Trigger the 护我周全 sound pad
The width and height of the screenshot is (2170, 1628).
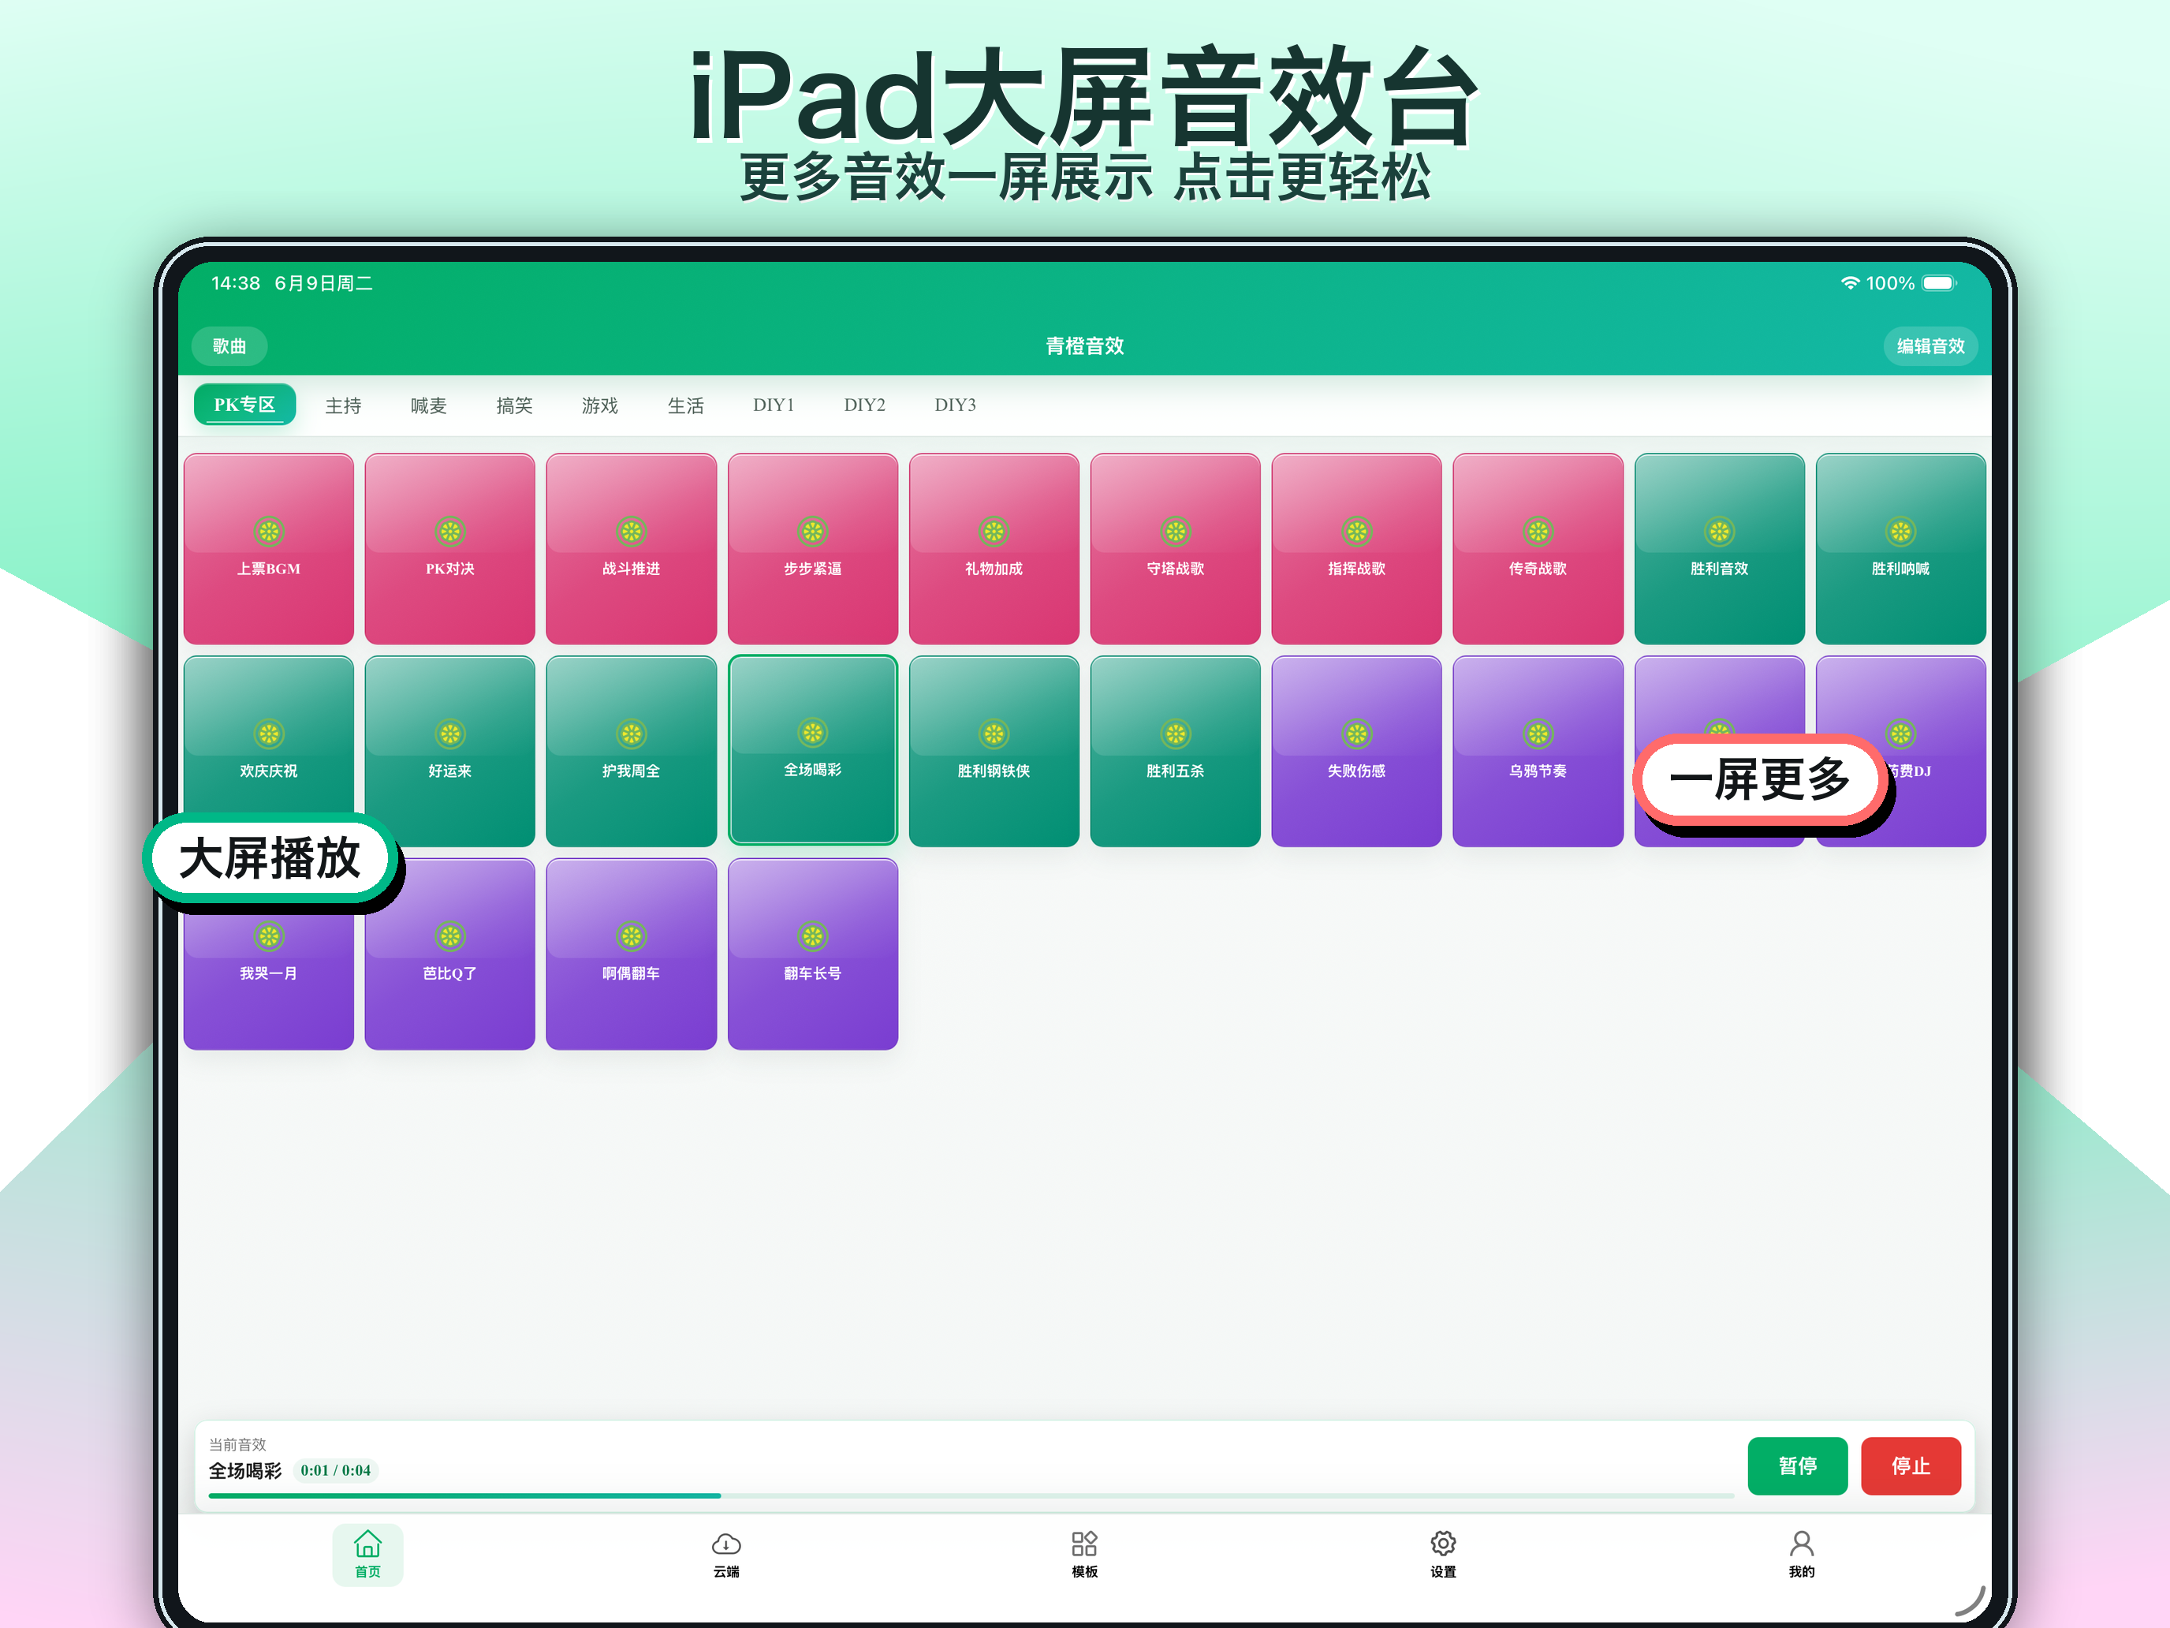631,751
